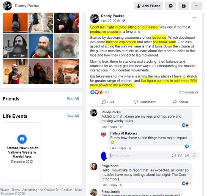Open the emoji picker in reply box
This screenshot has height=196, width=205.
(x=174, y=155)
